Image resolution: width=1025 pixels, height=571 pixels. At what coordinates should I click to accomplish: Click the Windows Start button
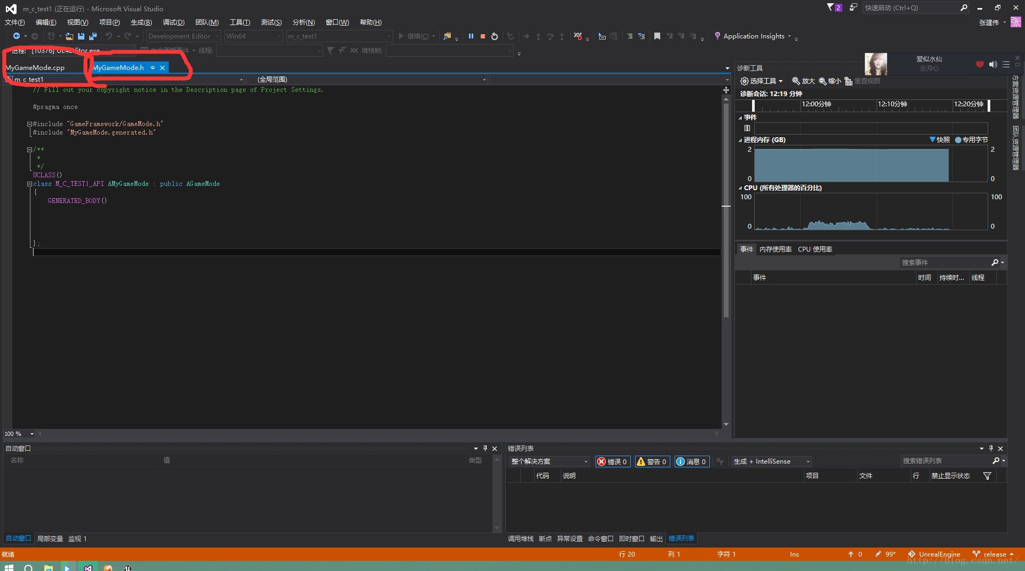click(9, 567)
